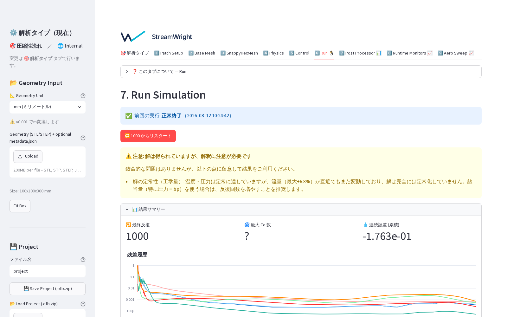The height and width of the screenshot is (317, 507).
Task: Open the Runtime Monitors tab
Action: pyautogui.click(x=409, y=53)
